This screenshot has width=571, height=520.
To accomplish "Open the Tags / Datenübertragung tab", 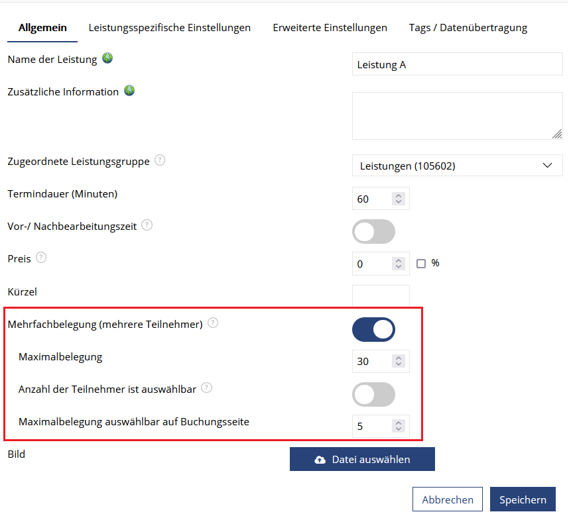I will [468, 28].
